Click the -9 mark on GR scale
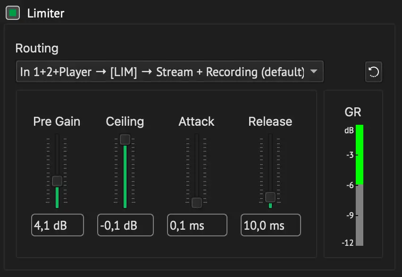Screen dimensions: 402x277 [350, 216]
